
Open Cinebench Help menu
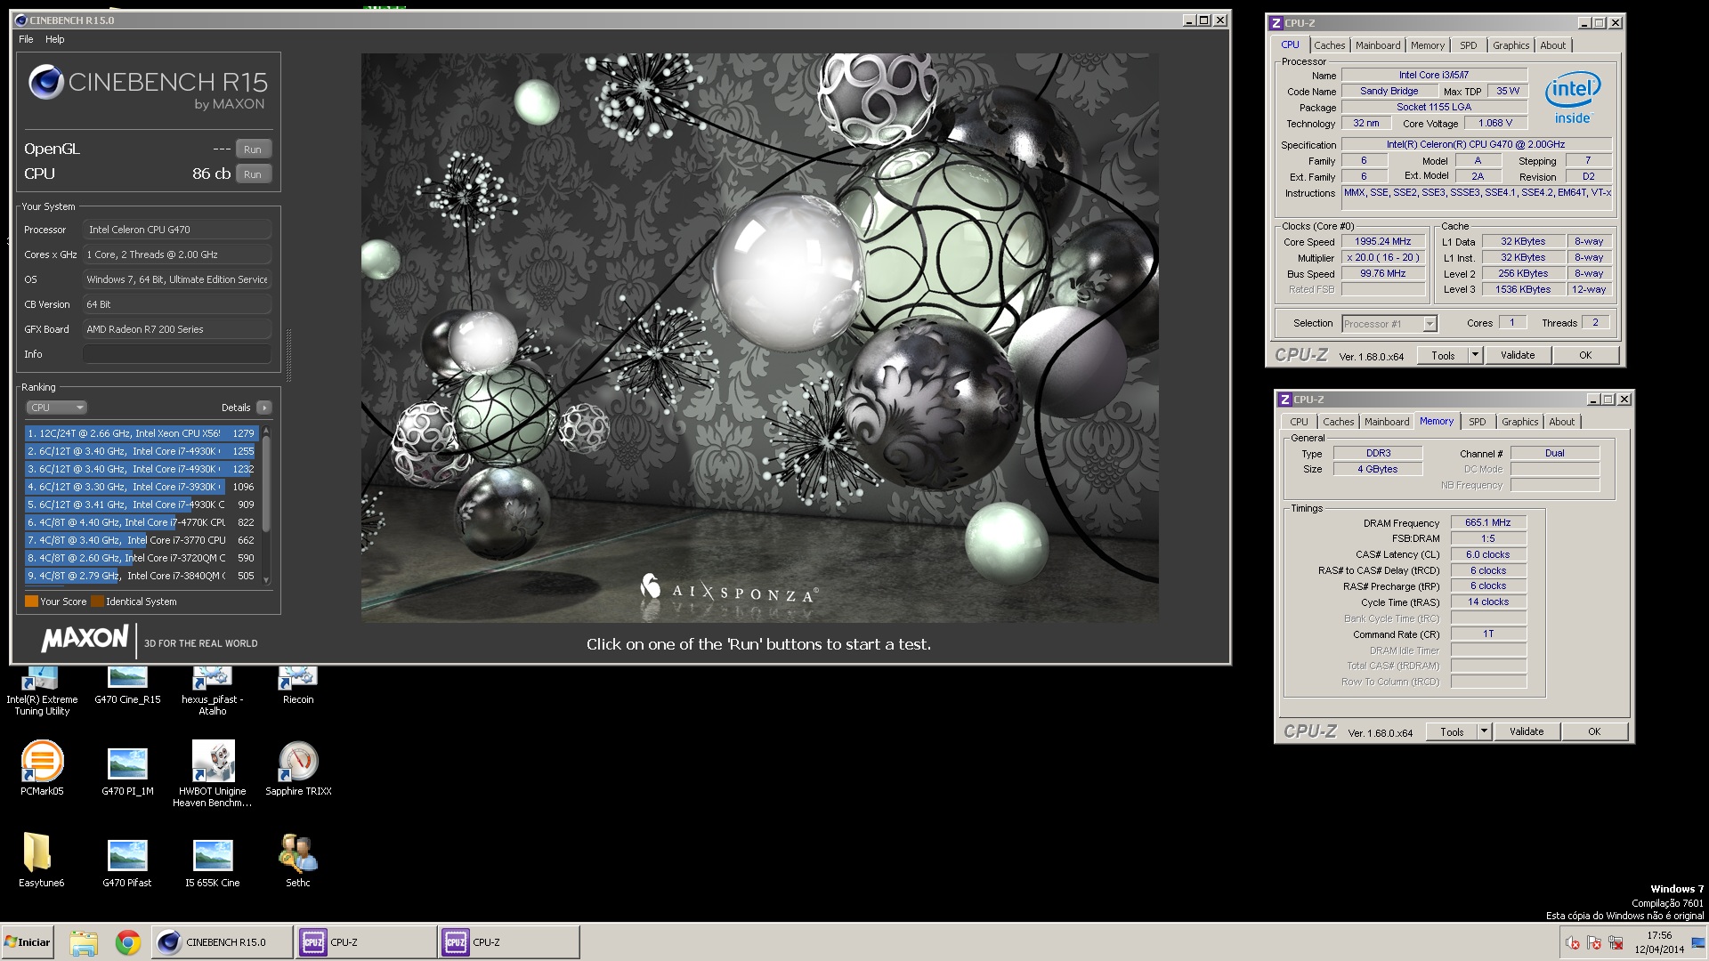tap(55, 39)
